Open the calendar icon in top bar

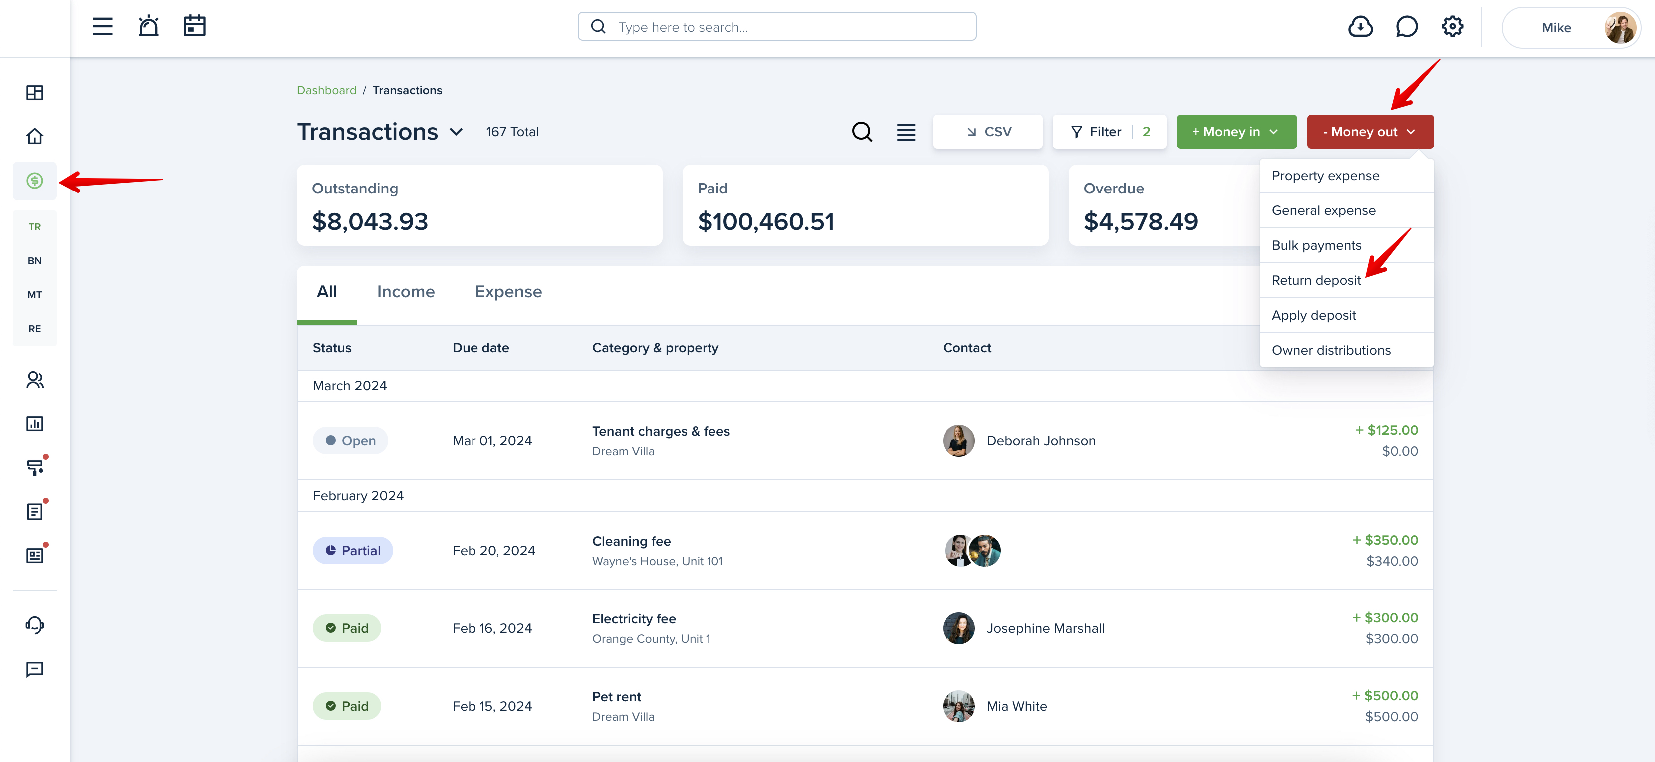(194, 26)
